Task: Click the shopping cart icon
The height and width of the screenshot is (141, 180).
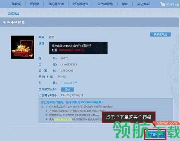Action: pos(163,5)
